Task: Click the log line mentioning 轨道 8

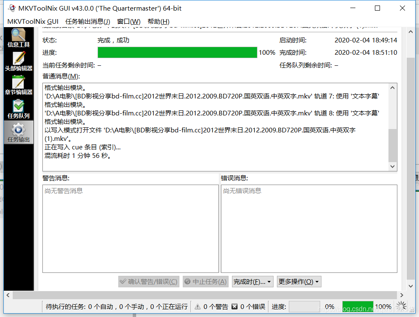Action: pos(212,113)
